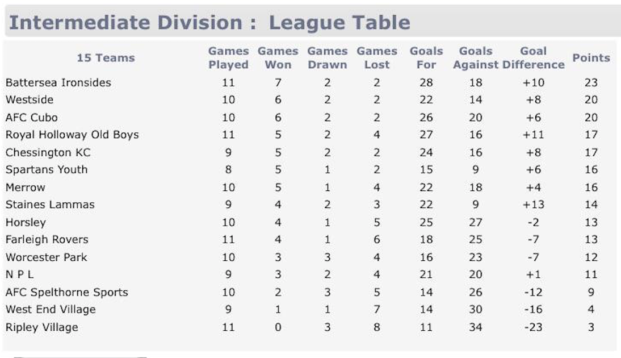Click the Games Played column header
The image size is (621, 358).
tap(228, 58)
